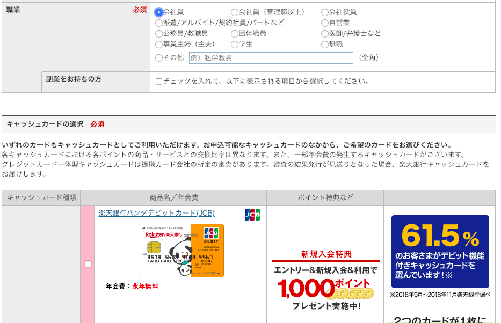Click the panda debit card image
501x323 pixels.
[181, 250]
